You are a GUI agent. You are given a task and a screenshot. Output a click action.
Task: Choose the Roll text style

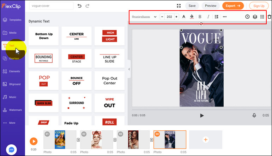coord(109,121)
